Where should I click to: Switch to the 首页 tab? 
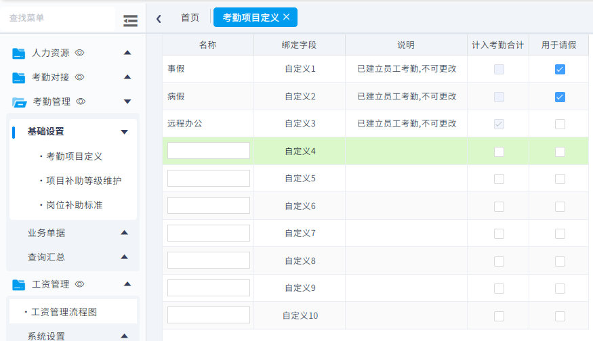click(x=190, y=18)
